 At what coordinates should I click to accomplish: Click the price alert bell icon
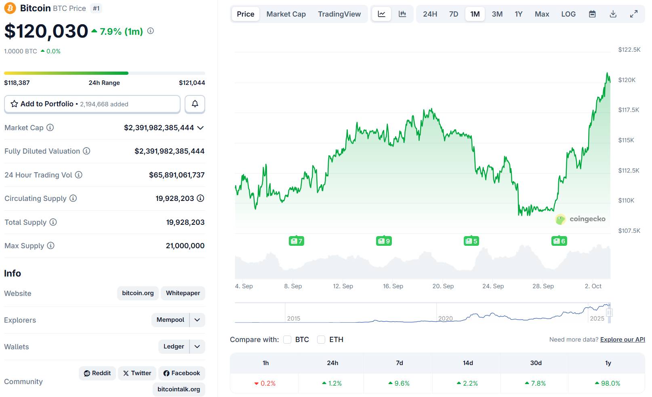(x=195, y=104)
